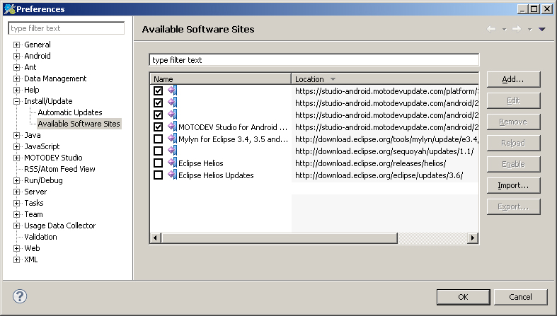The height and width of the screenshot is (316, 557).
Task: Click the Export... button
Action: [513, 206]
